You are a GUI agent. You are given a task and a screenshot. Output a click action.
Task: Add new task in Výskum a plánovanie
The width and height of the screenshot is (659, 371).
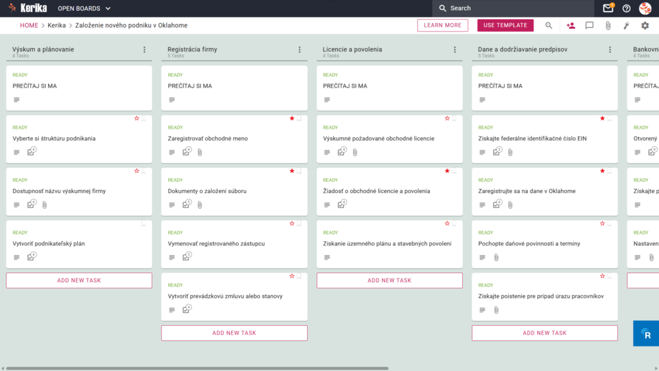[79, 281]
